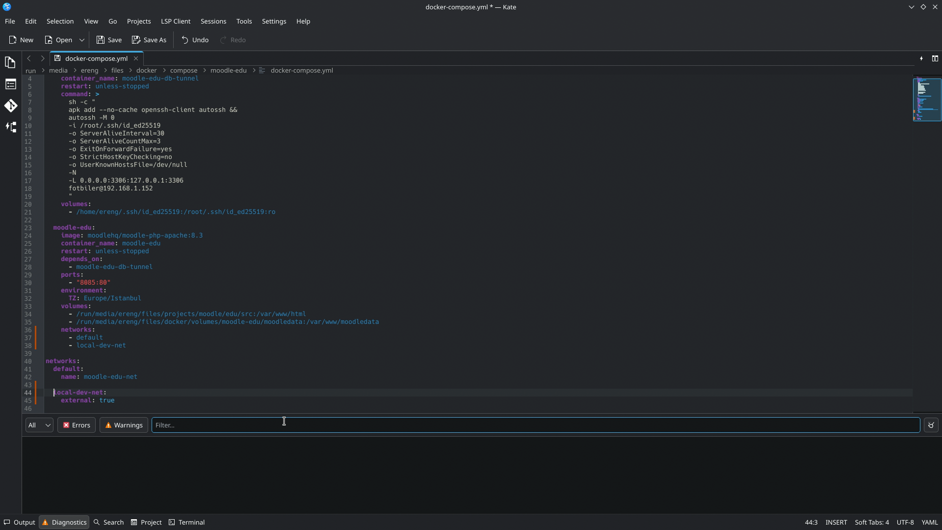Image resolution: width=942 pixels, height=530 pixels.
Task: Choose Save As in the toolbar
Action: click(149, 40)
